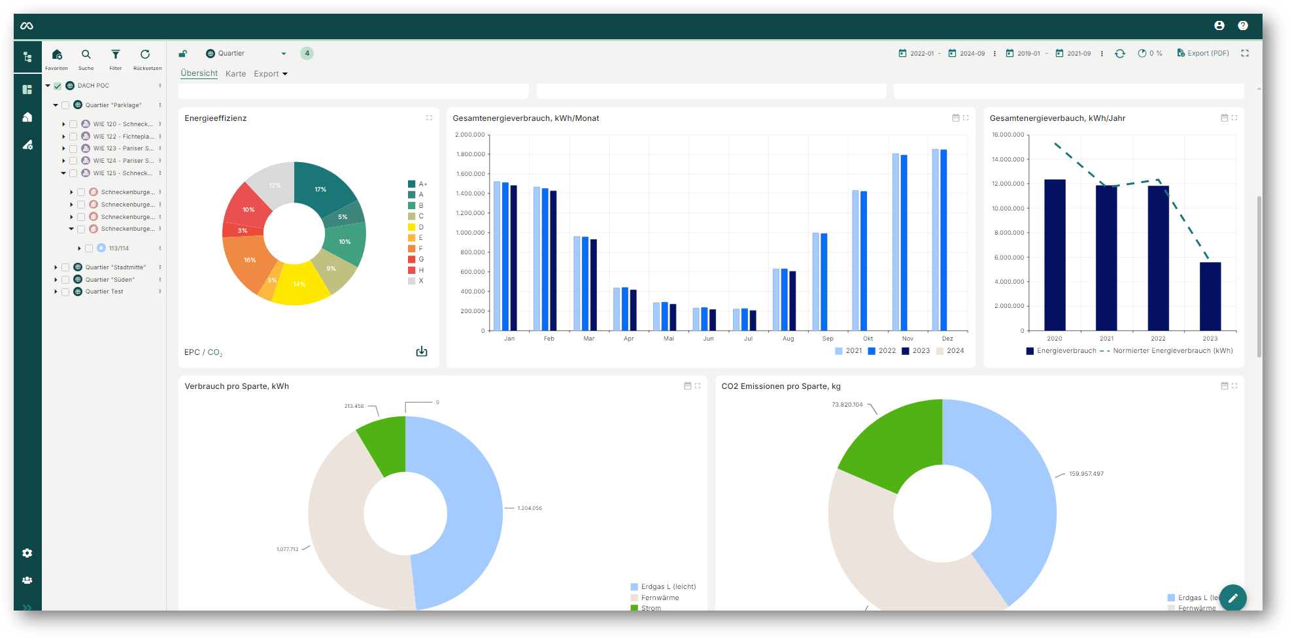Screen dimensions: 1290x638
Task: Check the Quartier "Stadtmitte" checkbox
Action: pos(65,267)
